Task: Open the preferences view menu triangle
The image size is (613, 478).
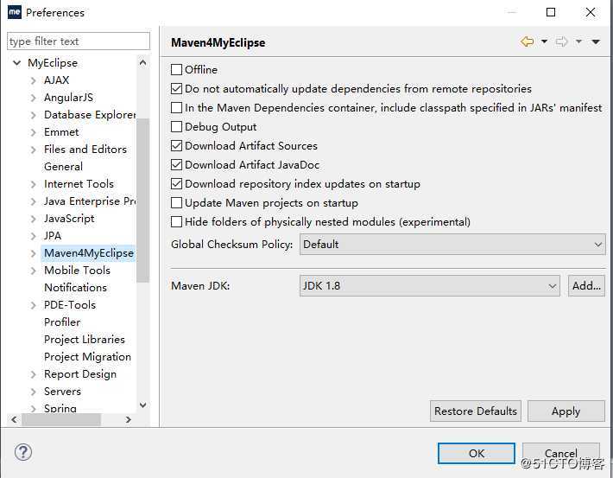Action: pyautogui.click(x=596, y=41)
